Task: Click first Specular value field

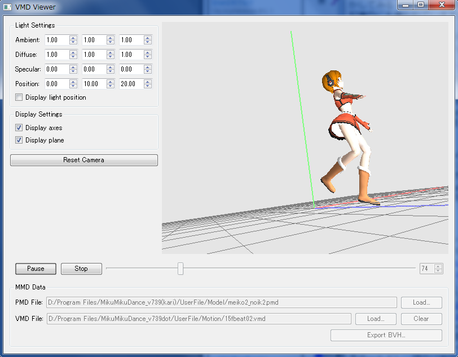Action: 57,69
